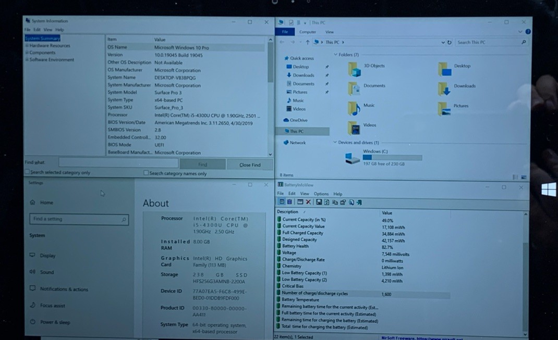
Task: Click the Refresh icon in BatteryInfoView toolbar
Action: point(326,202)
